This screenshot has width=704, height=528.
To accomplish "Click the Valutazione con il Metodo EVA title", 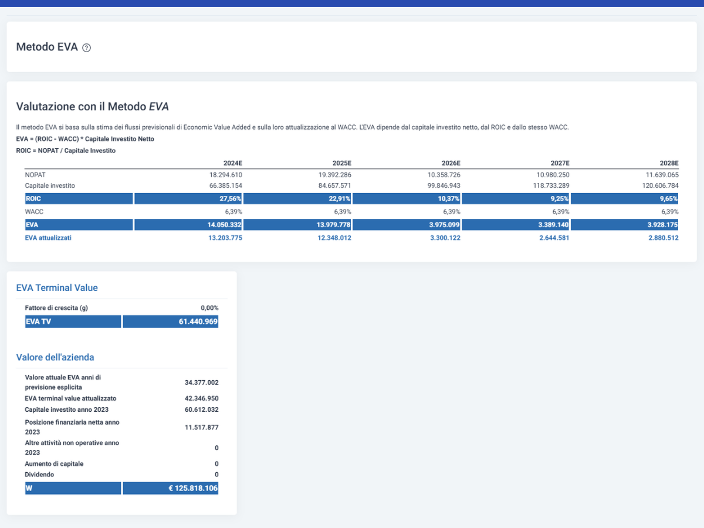I will click(x=93, y=107).
